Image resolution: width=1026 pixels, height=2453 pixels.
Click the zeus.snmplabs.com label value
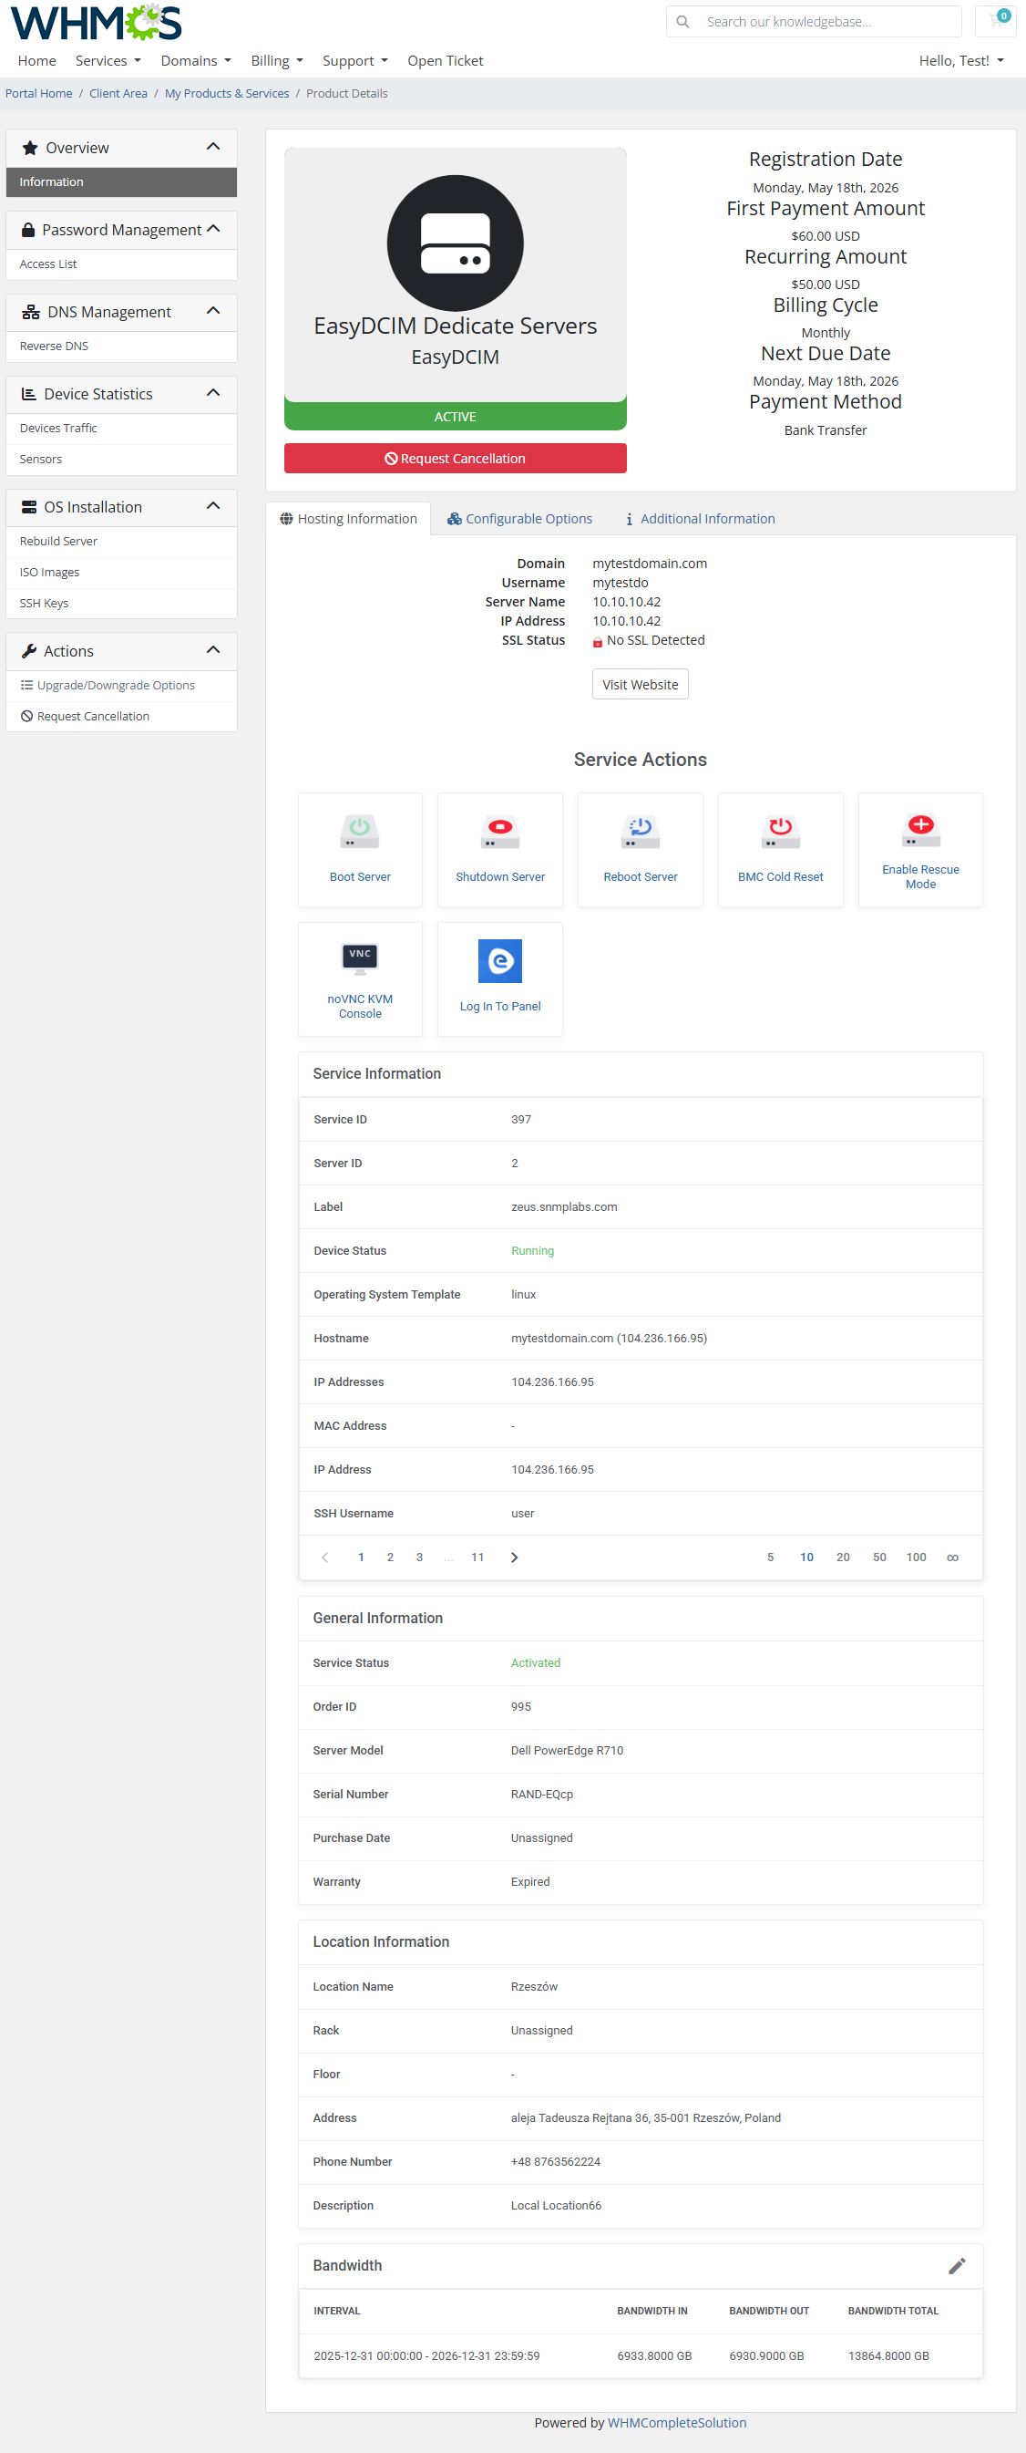(x=563, y=1206)
